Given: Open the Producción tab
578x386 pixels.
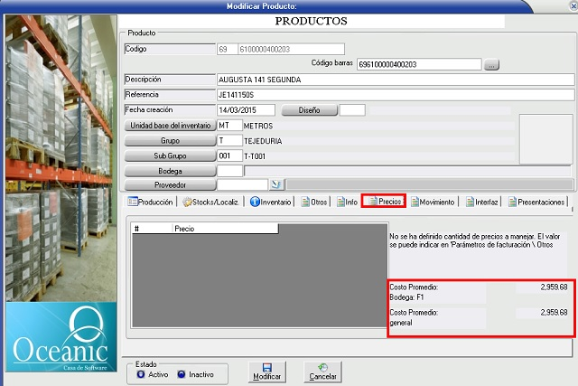Looking at the screenshot, I should [150, 202].
